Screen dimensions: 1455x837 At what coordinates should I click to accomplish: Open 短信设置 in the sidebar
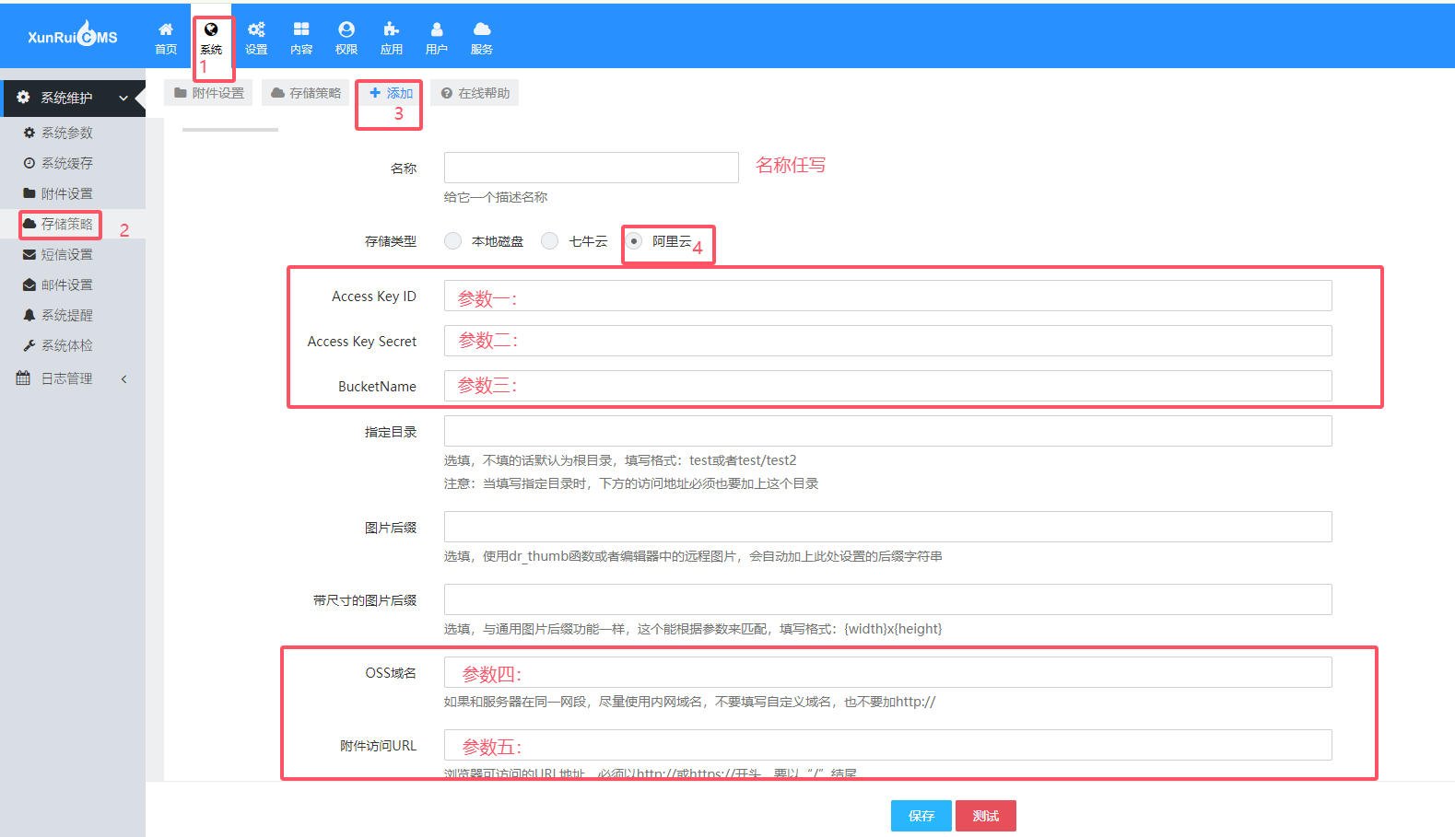coord(67,254)
